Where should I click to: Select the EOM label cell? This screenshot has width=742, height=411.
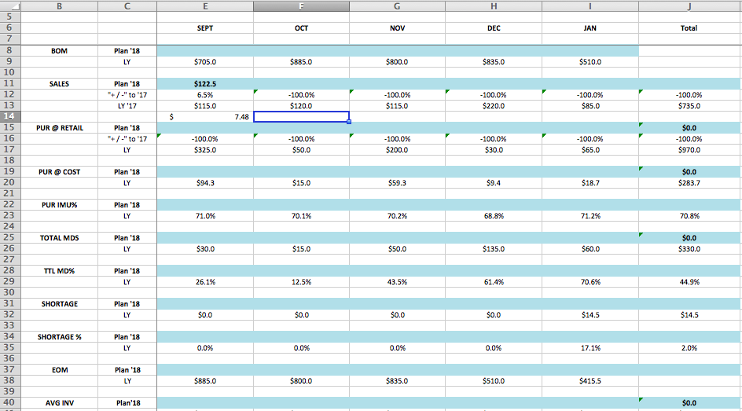(59, 370)
